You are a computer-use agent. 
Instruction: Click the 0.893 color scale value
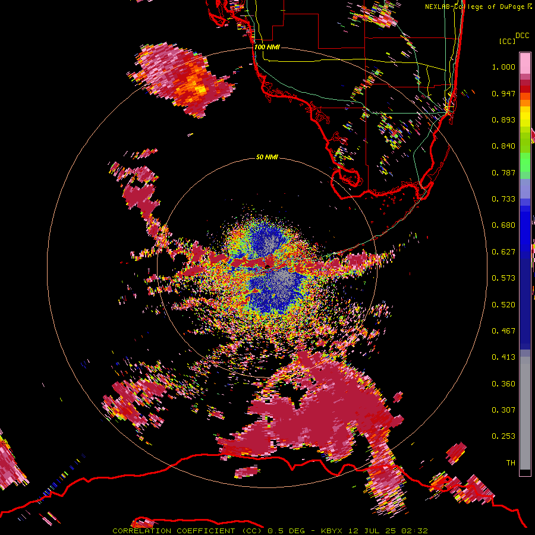click(503, 119)
